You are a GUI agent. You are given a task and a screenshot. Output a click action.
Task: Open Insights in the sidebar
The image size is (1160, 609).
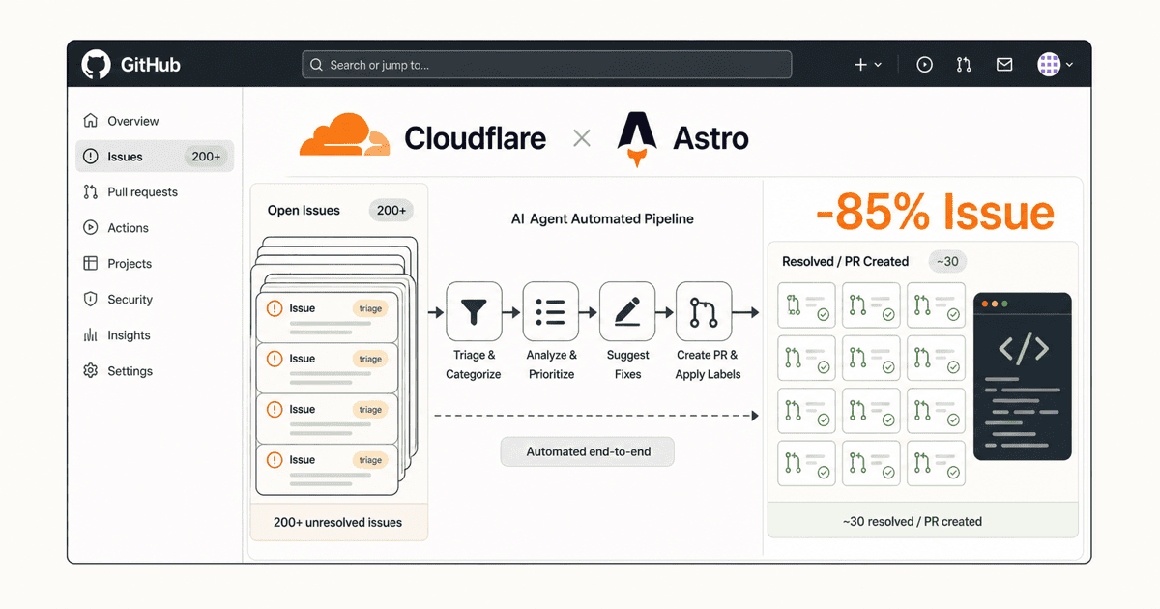coord(155,335)
